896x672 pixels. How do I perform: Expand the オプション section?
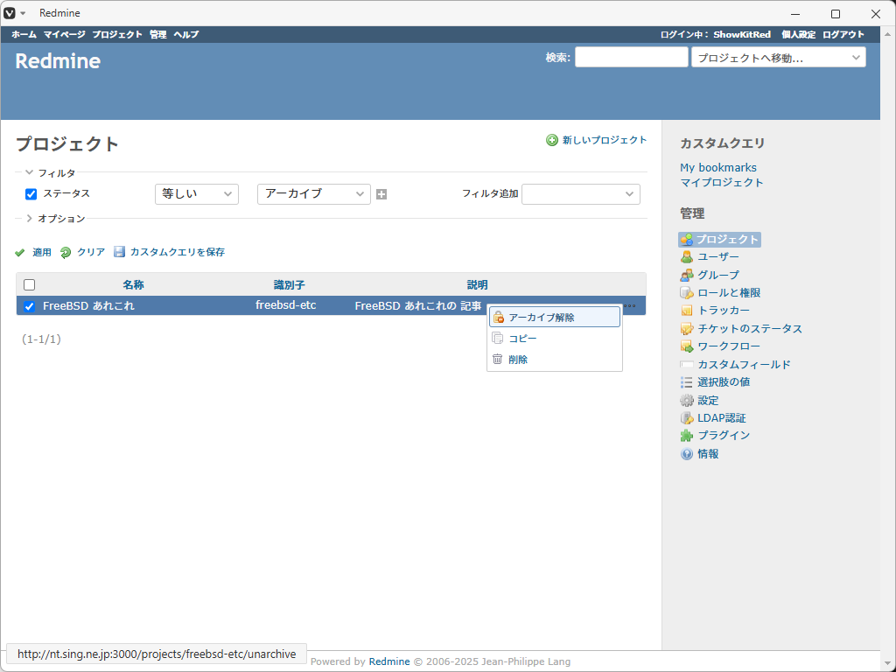(55, 218)
